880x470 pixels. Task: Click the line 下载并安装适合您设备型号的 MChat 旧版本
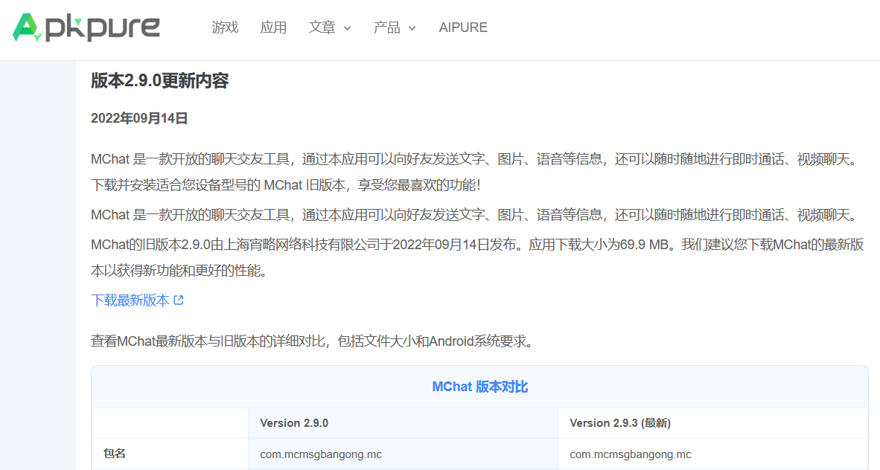click(x=286, y=185)
